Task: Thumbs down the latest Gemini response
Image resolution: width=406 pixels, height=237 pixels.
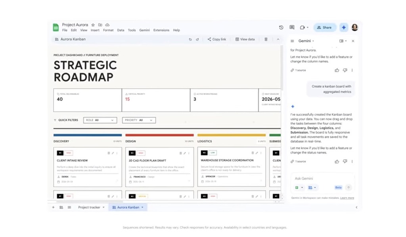Action: 345,162
